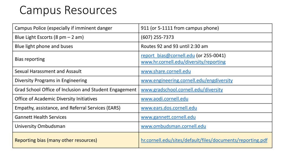Viewport: 283px width, 159px height.
Task: Select the '(or 255-0041)' text
Action: tap(211, 55)
